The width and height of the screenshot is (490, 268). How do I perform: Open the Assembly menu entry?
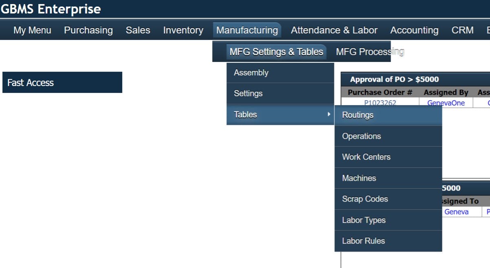point(251,72)
